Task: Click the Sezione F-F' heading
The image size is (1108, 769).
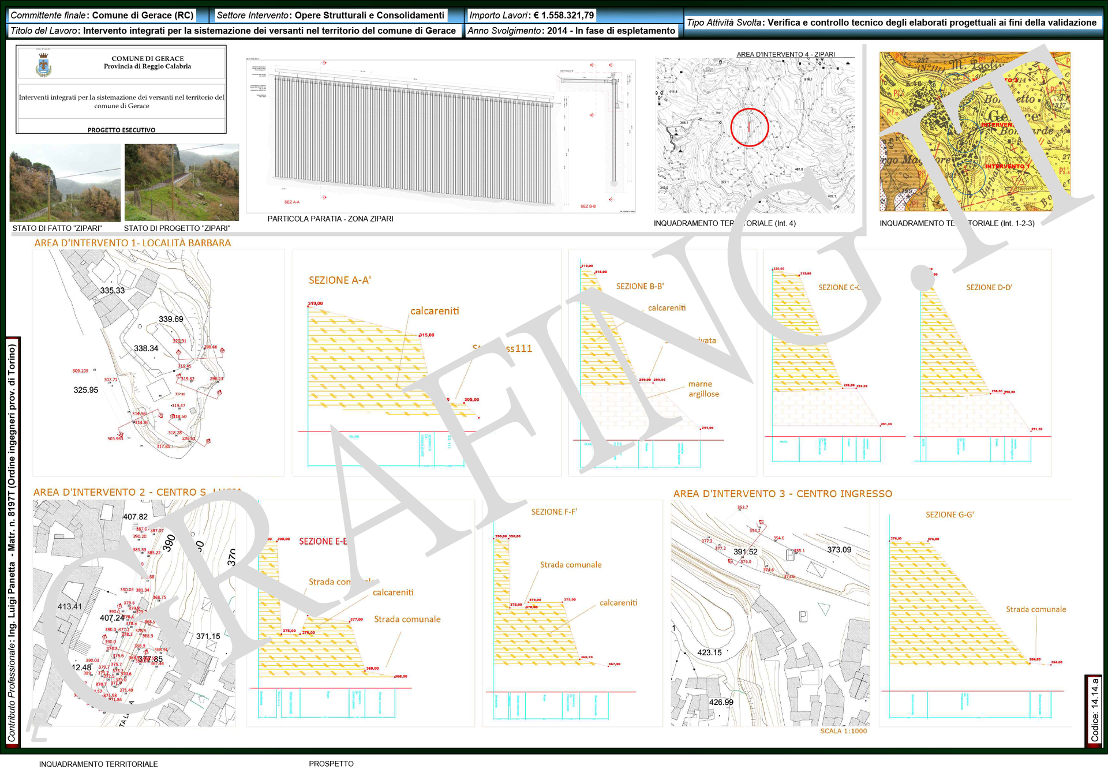Action: [553, 512]
